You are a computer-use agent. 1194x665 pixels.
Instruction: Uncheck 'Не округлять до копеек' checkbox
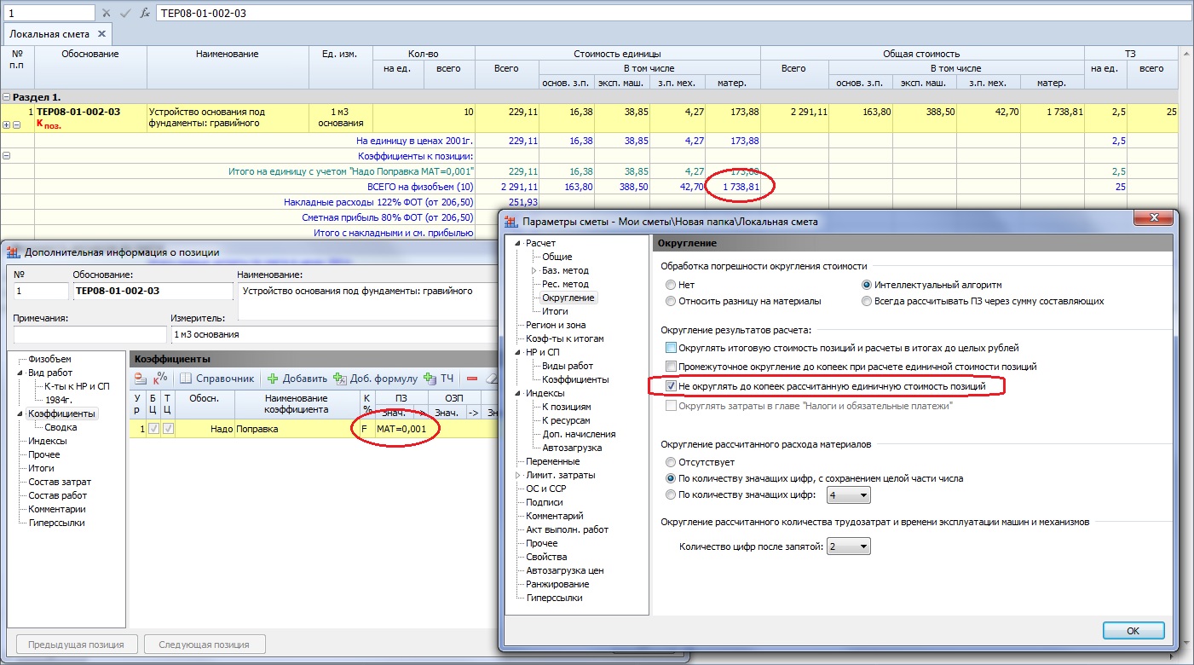point(672,386)
